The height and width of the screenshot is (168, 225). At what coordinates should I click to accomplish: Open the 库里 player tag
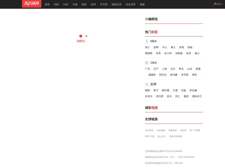click(158, 53)
